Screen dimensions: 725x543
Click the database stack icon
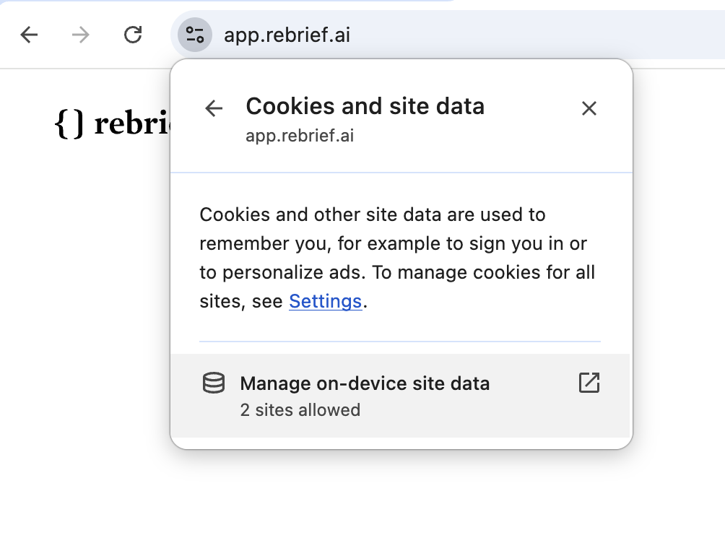point(214,383)
